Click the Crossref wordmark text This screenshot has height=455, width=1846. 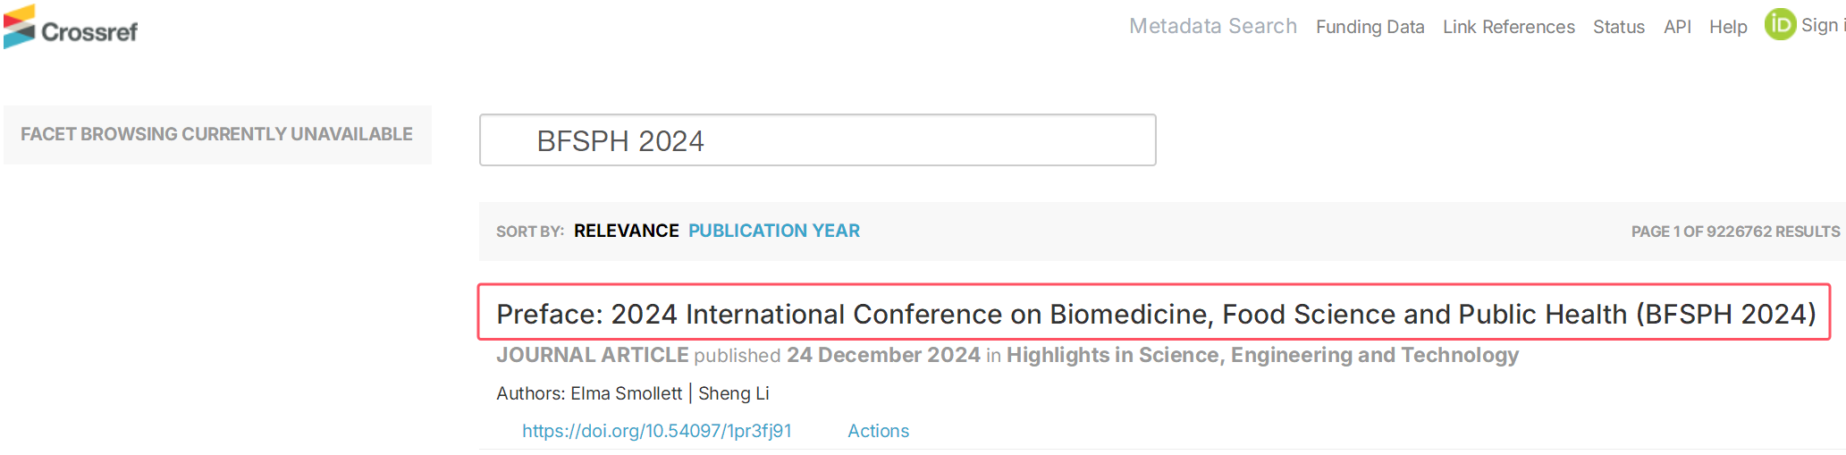click(x=89, y=32)
